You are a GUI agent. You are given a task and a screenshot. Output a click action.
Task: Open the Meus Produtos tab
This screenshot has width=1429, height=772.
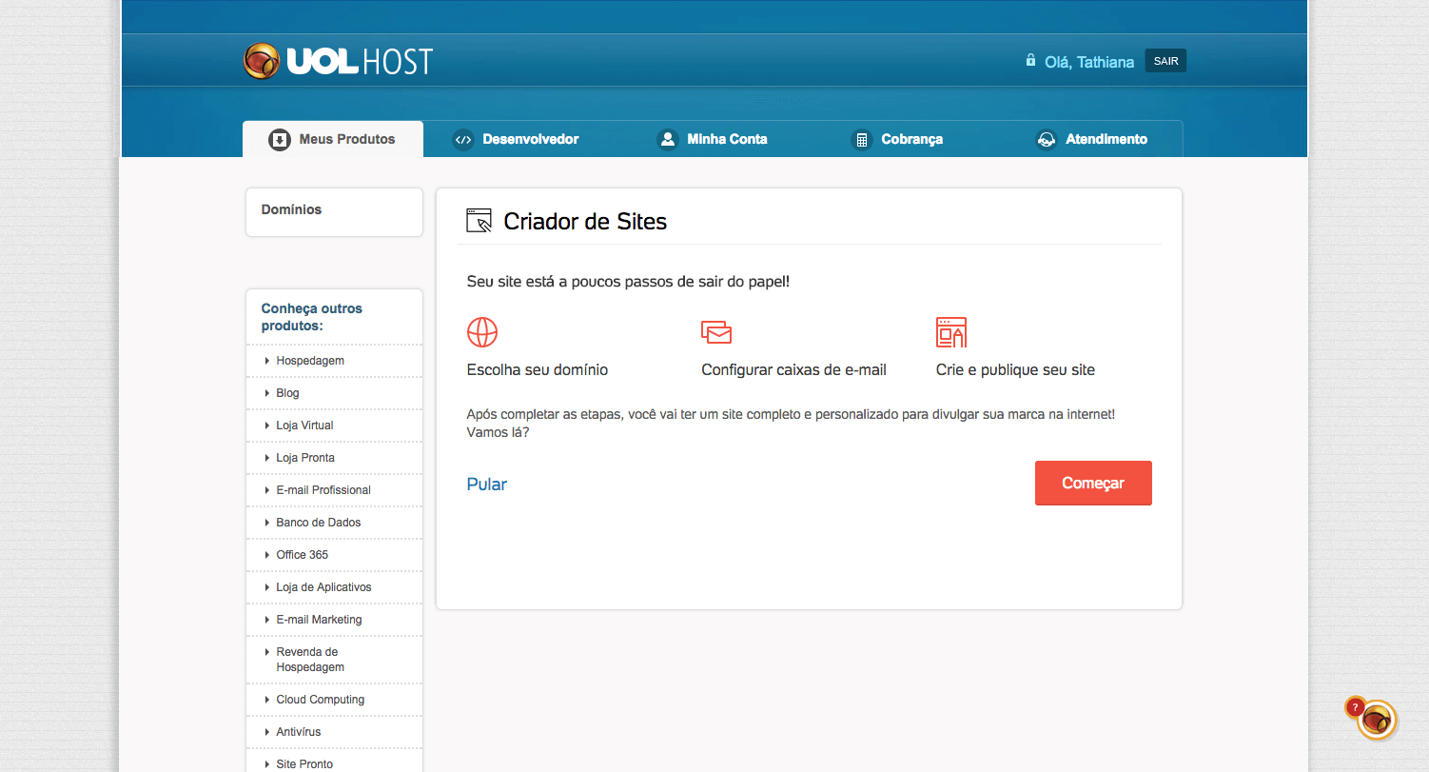point(333,139)
